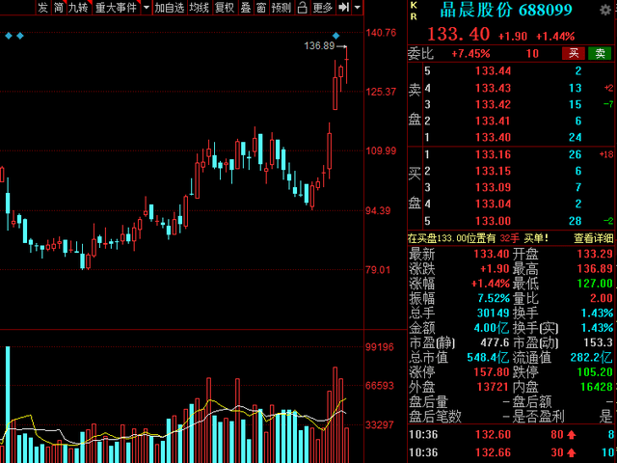Open the dropdown arrow at toolbar end
The image size is (617, 463).
click(357, 7)
